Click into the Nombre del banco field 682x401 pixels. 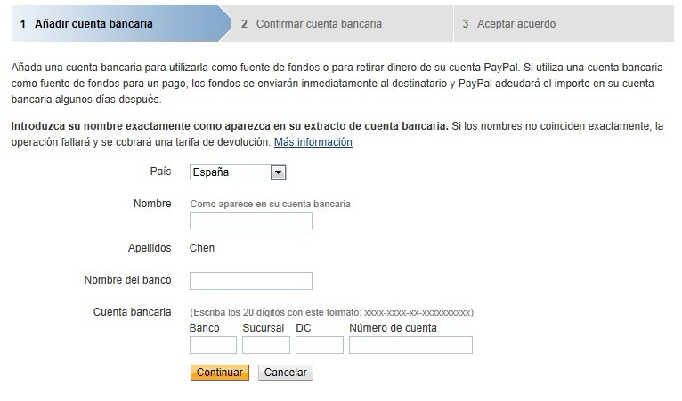251,281
